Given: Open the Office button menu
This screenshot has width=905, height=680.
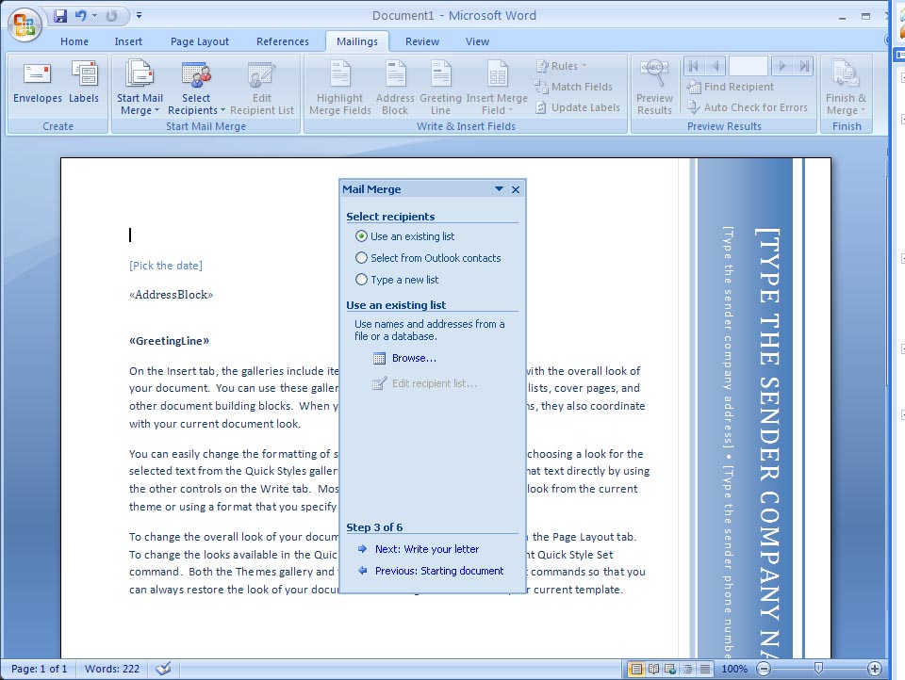Looking at the screenshot, I should [25, 24].
